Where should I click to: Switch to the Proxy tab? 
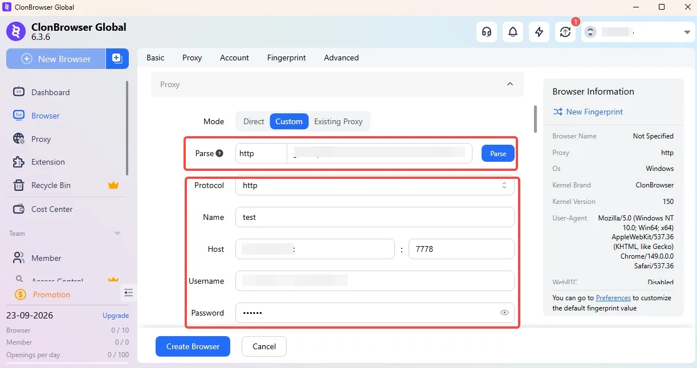tap(192, 58)
